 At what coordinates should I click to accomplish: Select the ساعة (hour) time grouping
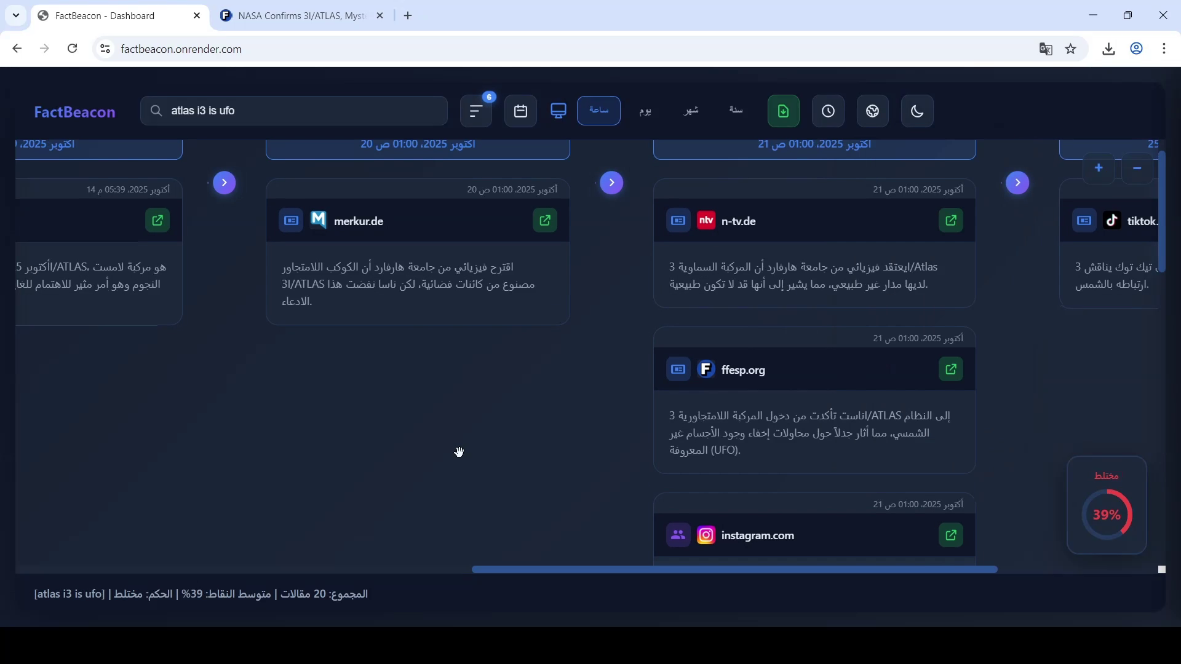[598, 111]
